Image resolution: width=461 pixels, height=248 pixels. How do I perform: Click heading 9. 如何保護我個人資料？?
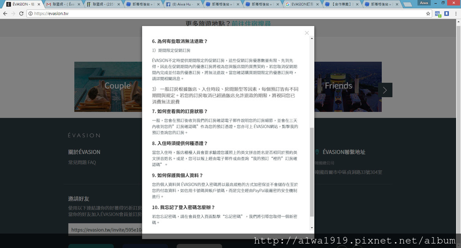(x=177, y=175)
